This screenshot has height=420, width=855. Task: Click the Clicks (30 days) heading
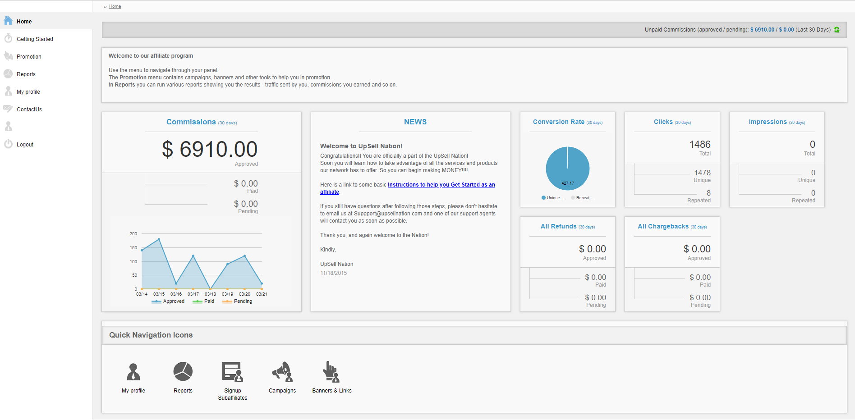point(672,122)
